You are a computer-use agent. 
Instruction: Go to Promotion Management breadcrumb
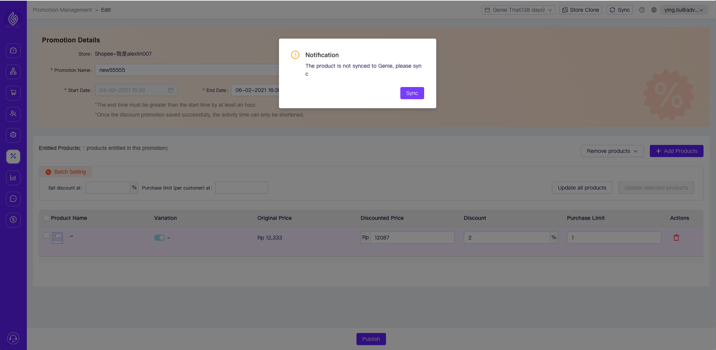(62, 10)
